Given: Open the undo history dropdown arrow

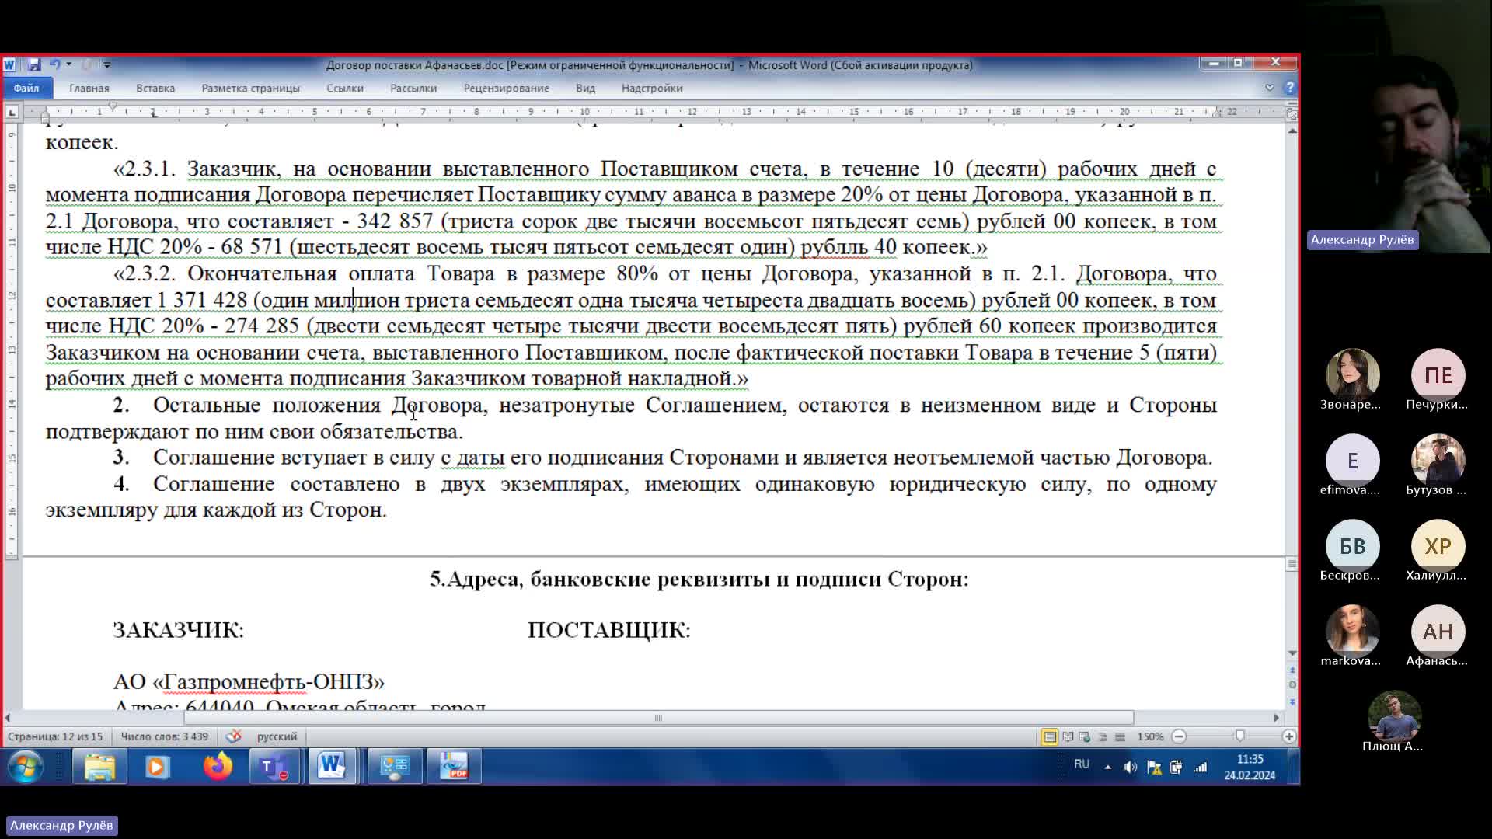Looking at the screenshot, I should [69, 64].
